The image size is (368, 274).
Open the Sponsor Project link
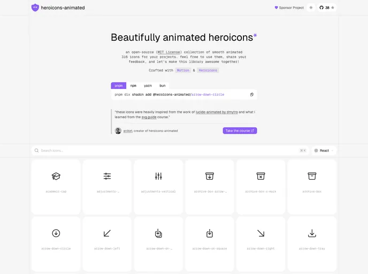coord(289,7)
